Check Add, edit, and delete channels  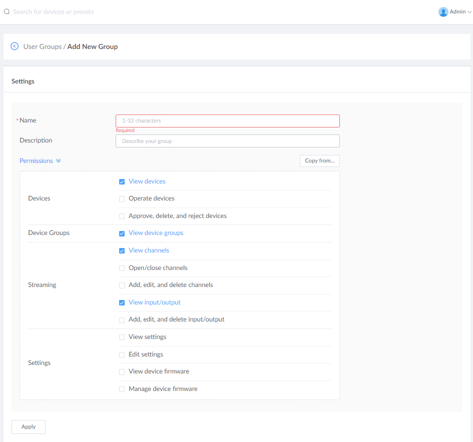(x=122, y=285)
